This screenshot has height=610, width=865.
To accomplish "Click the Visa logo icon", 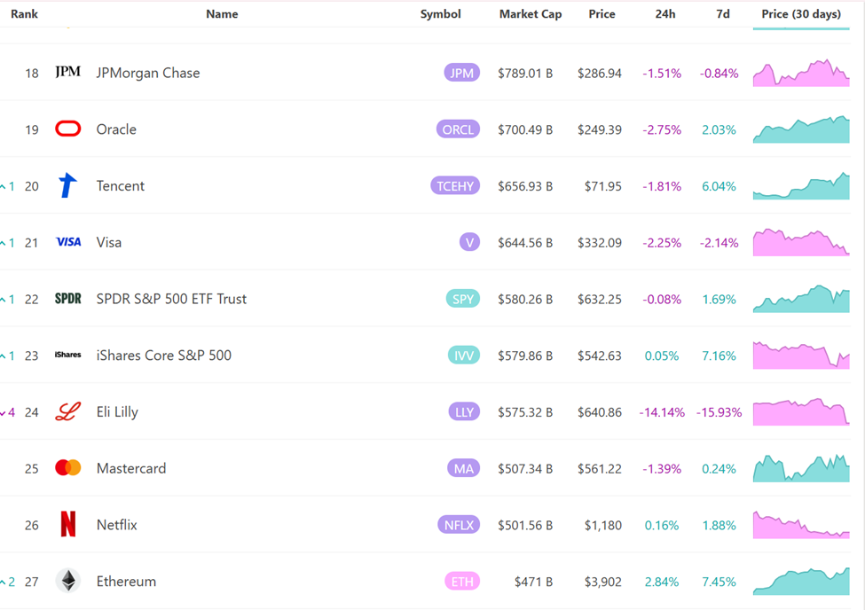I will click(68, 242).
